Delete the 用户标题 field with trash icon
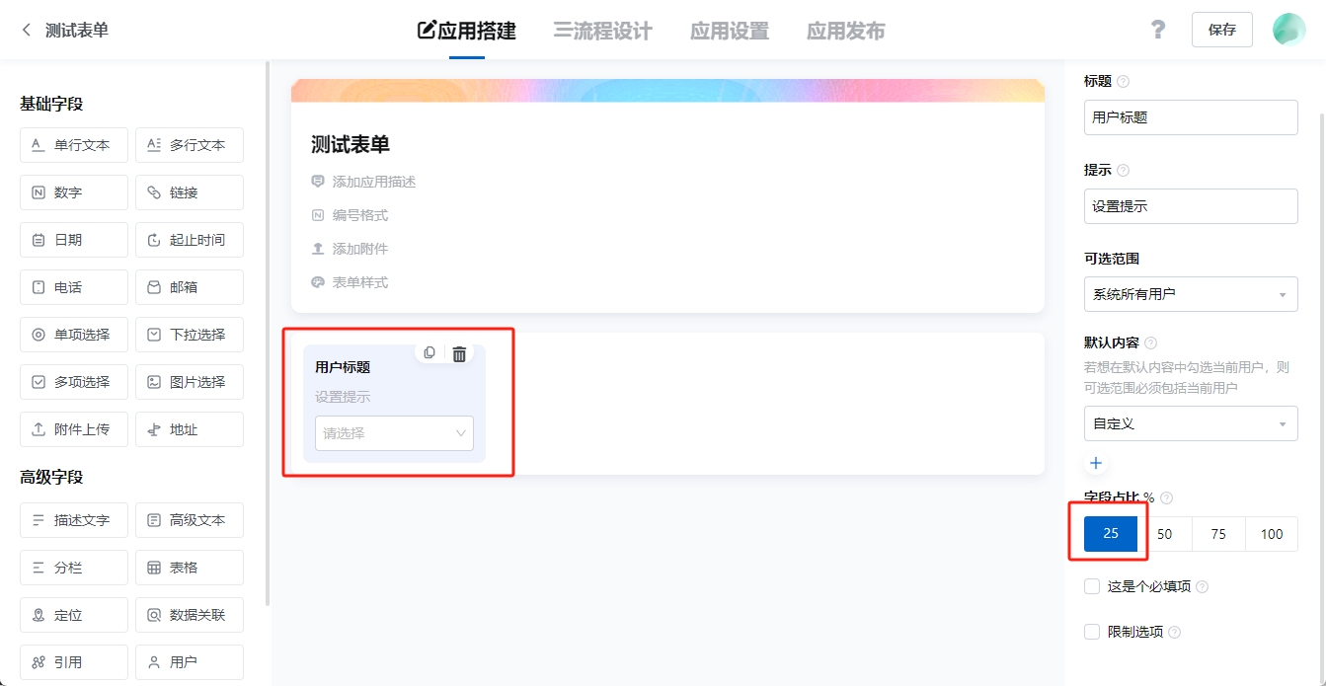 pyautogui.click(x=459, y=354)
